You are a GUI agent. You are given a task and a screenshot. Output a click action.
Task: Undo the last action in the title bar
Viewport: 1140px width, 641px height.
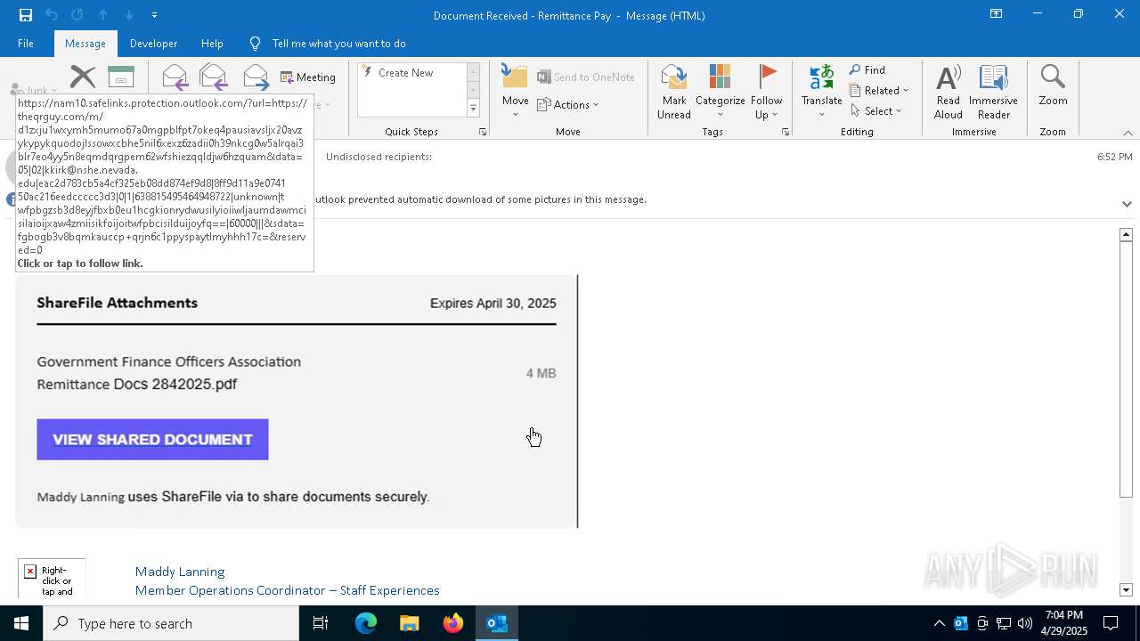click(52, 15)
